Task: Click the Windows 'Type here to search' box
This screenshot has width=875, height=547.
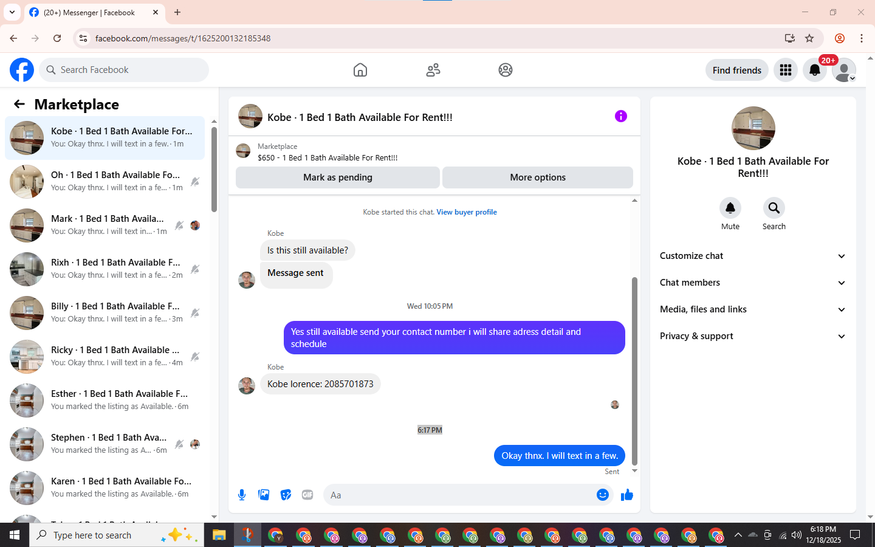Action: [117, 535]
